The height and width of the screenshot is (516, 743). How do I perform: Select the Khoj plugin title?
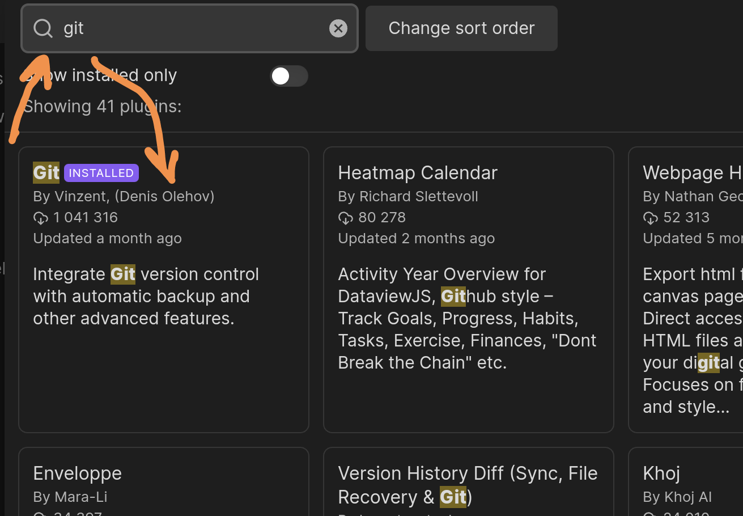[x=661, y=473]
